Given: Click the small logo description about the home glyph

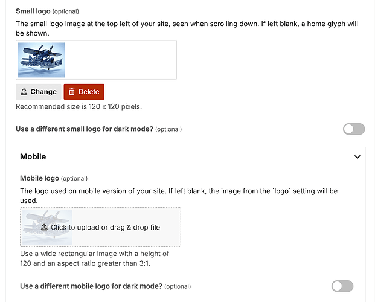Looking at the screenshot, I should 187,28.
